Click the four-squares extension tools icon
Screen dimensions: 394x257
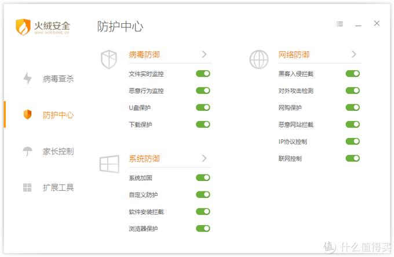coord(27,187)
